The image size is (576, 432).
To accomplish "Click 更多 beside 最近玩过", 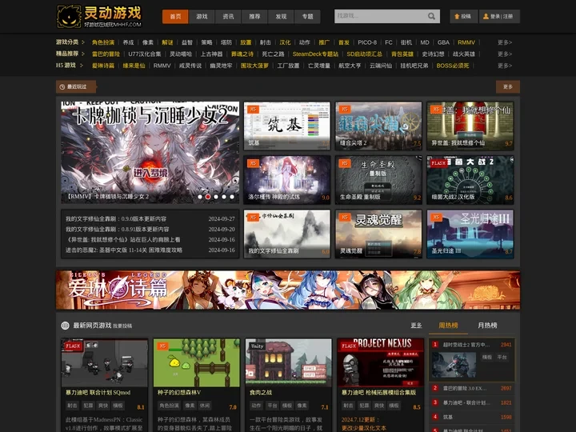I will [508, 86].
